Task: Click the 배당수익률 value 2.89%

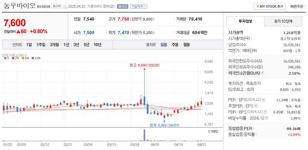Action: point(296,118)
